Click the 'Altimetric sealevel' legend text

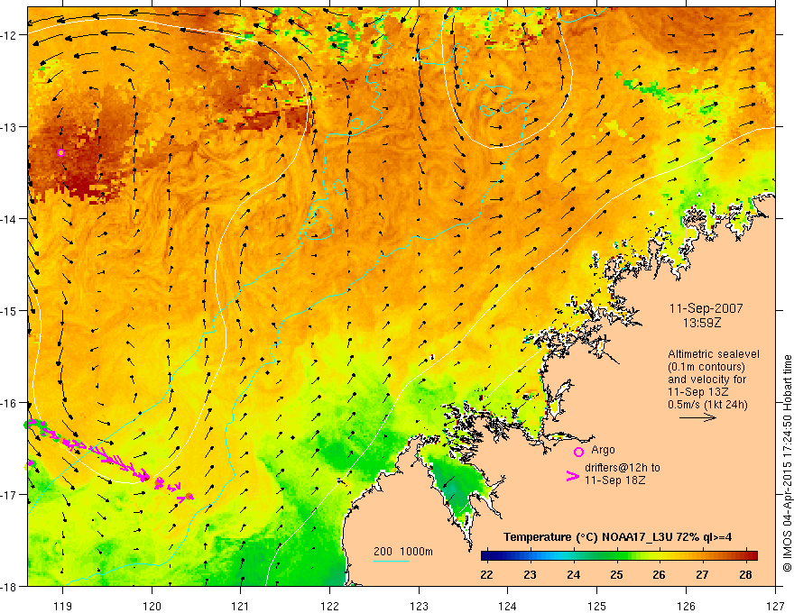tap(714, 354)
